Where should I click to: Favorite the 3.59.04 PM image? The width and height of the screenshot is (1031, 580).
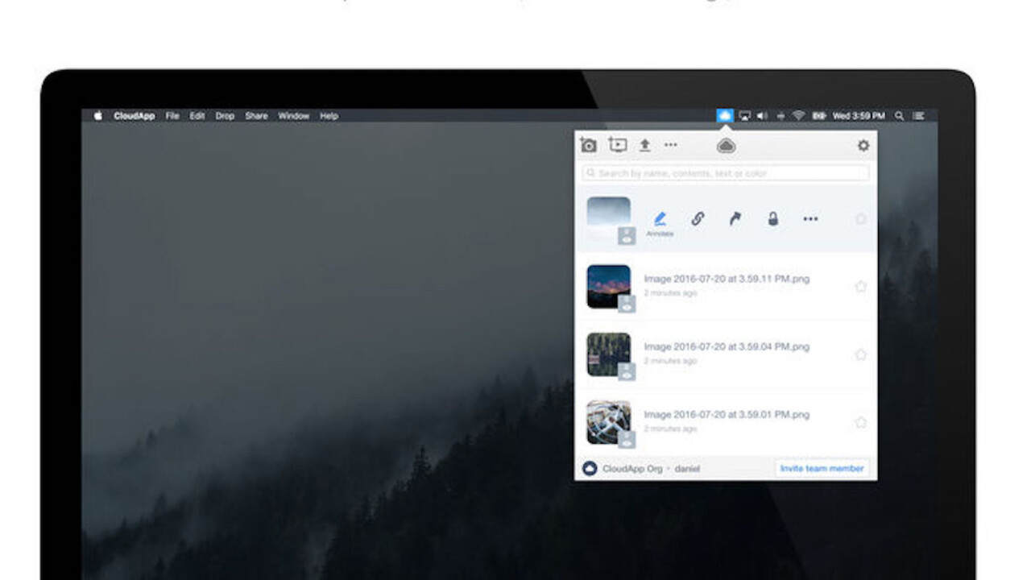860,354
